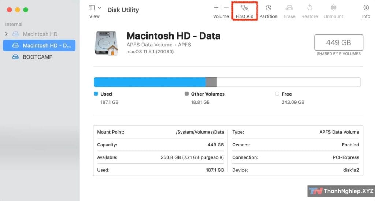The height and width of the screenshot is (201, 375).
Task: Click the Erase drive icon
Action: [x=289, y=8]
